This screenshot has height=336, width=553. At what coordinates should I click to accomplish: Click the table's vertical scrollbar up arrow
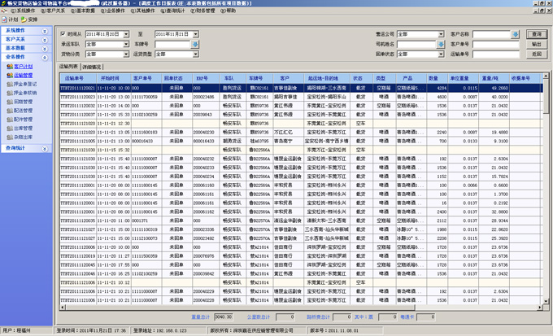546,76
